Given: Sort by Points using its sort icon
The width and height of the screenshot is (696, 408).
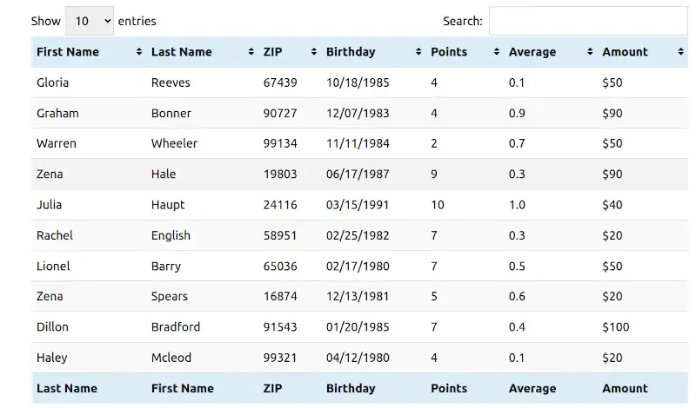Looking at the screenshot, I should point(497,52).
